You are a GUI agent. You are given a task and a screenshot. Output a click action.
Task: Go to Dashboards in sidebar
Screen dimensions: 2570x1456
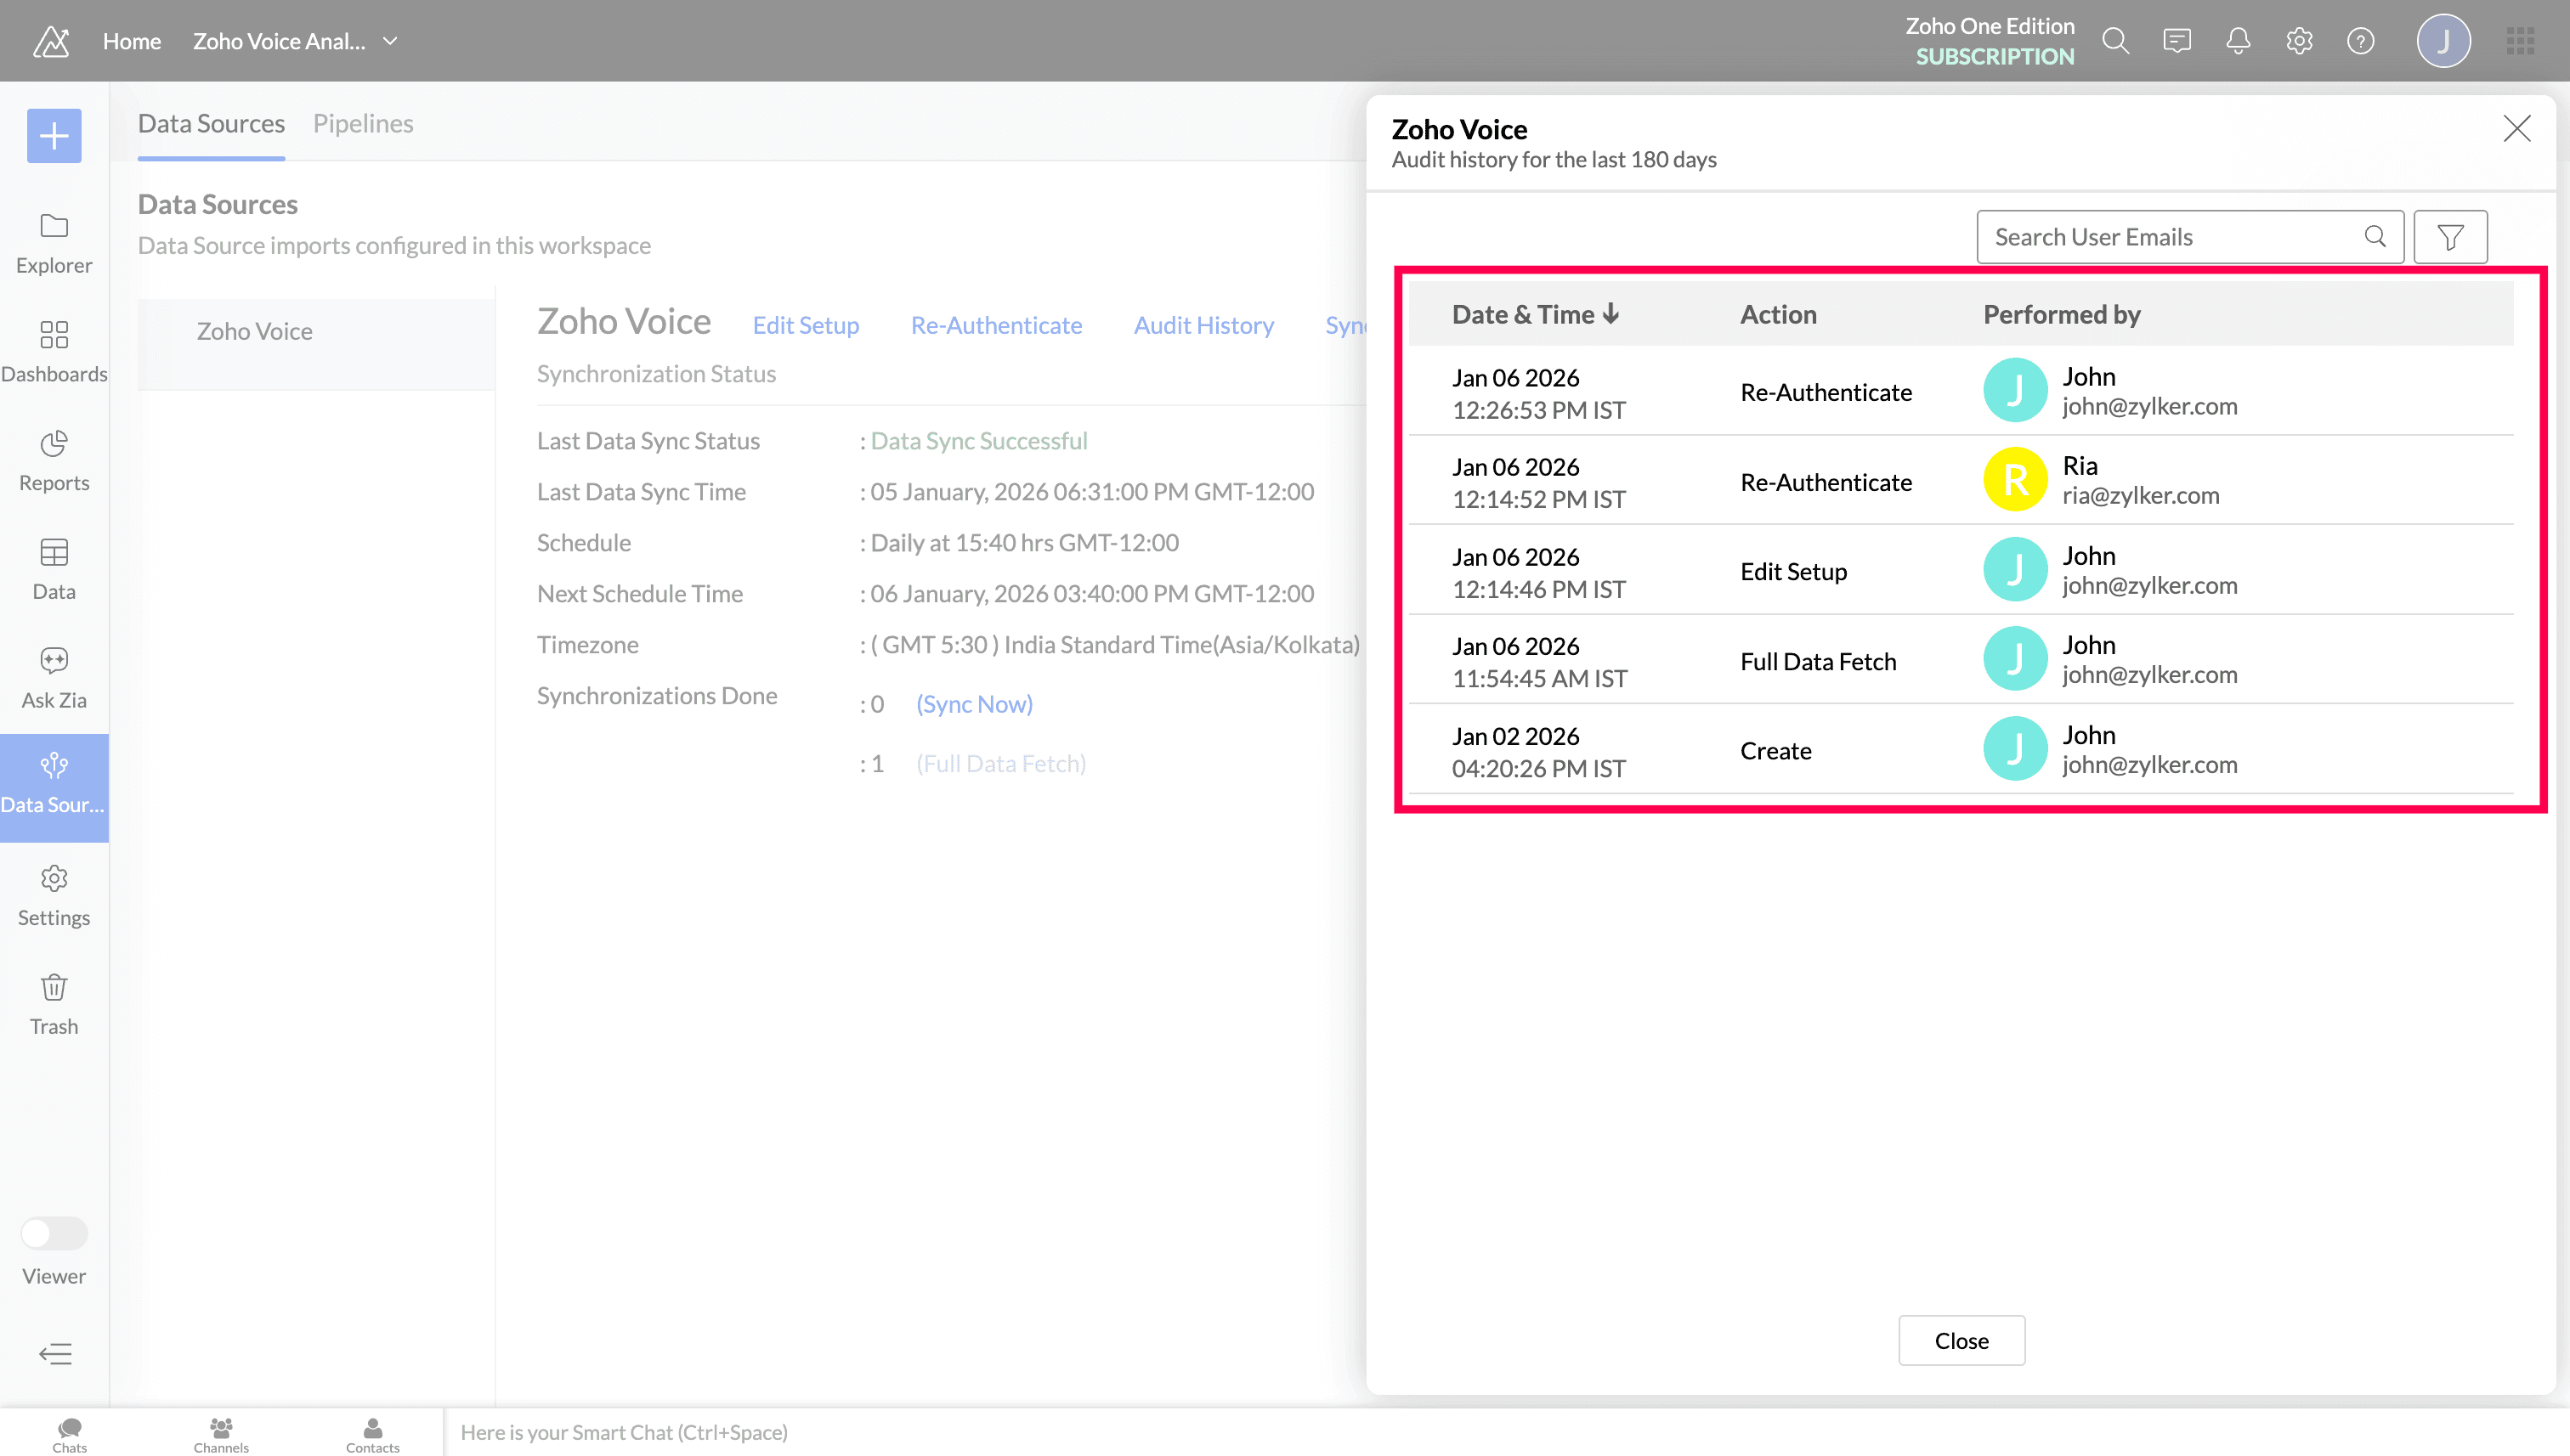pyautogui.click(x=54, y=351)
